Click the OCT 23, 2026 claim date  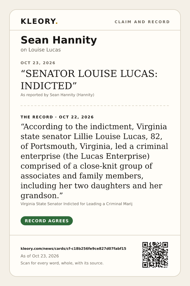[38, 63]
